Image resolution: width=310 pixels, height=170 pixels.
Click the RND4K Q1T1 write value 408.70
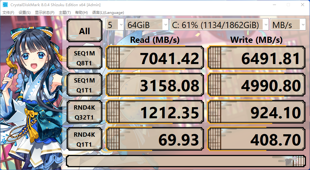coord(256,139)
